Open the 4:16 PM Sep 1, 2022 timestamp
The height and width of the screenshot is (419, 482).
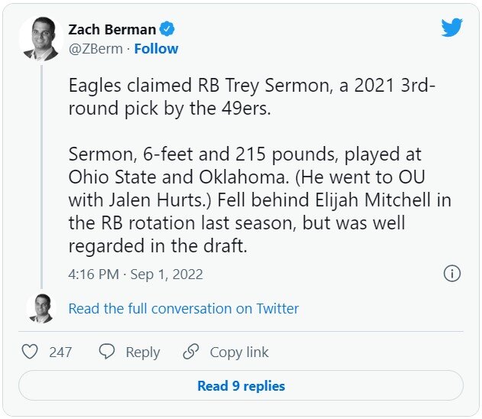[x=135, y=274]
